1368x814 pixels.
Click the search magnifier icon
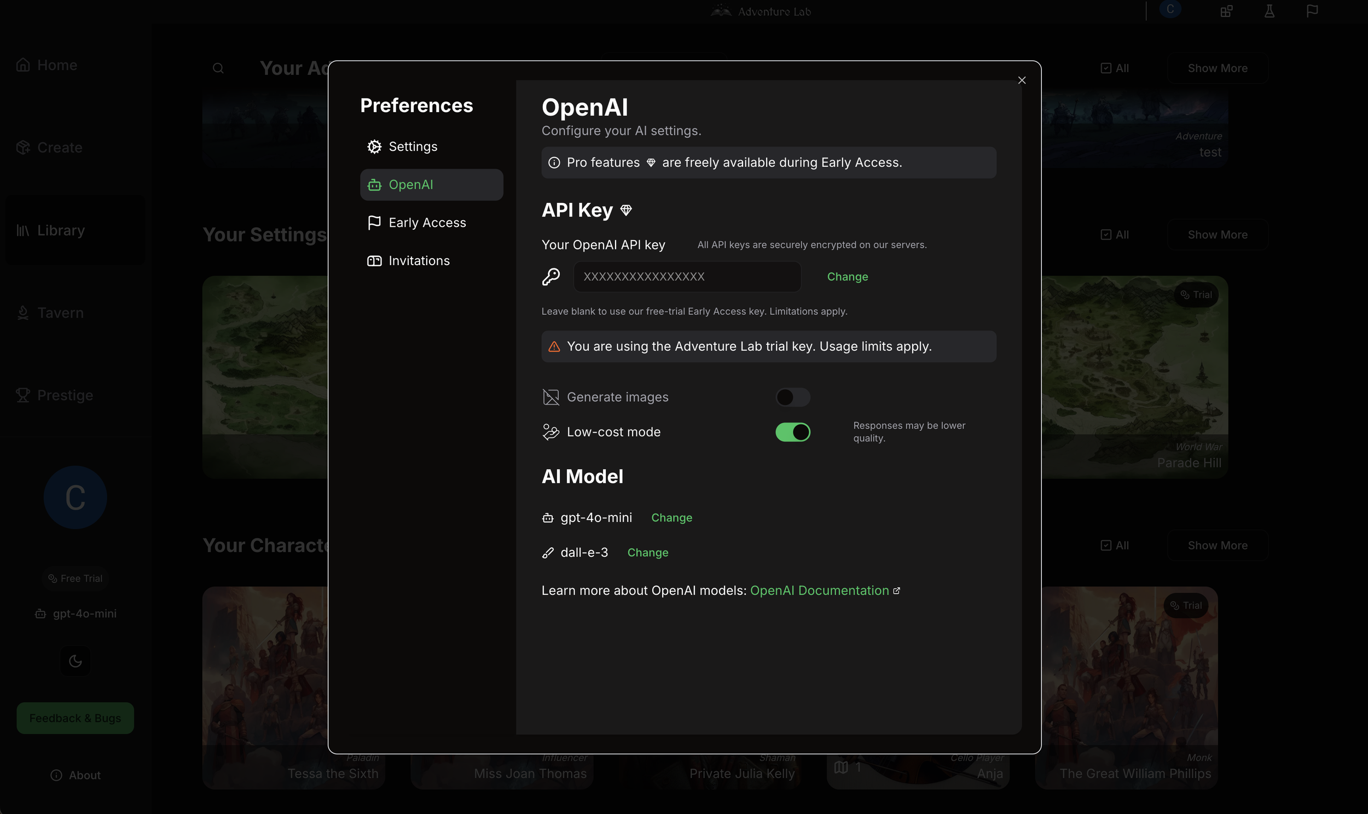click(218, 68)
